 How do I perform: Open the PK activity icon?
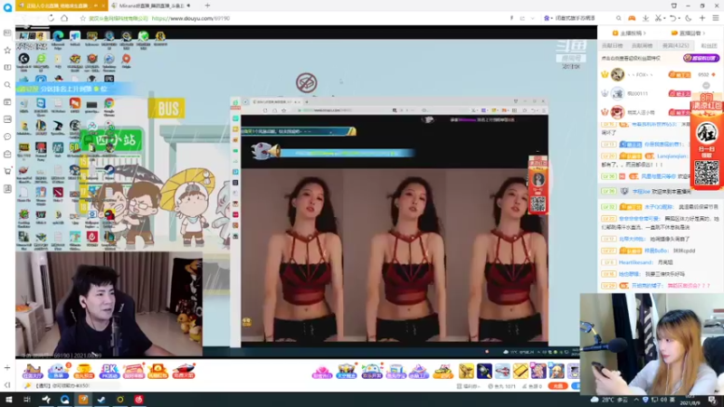110,371
